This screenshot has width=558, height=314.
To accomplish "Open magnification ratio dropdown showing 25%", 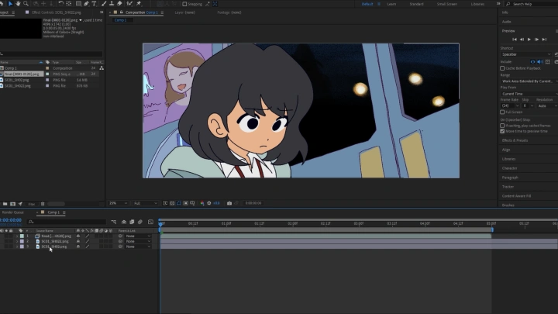I will [118, 203].
